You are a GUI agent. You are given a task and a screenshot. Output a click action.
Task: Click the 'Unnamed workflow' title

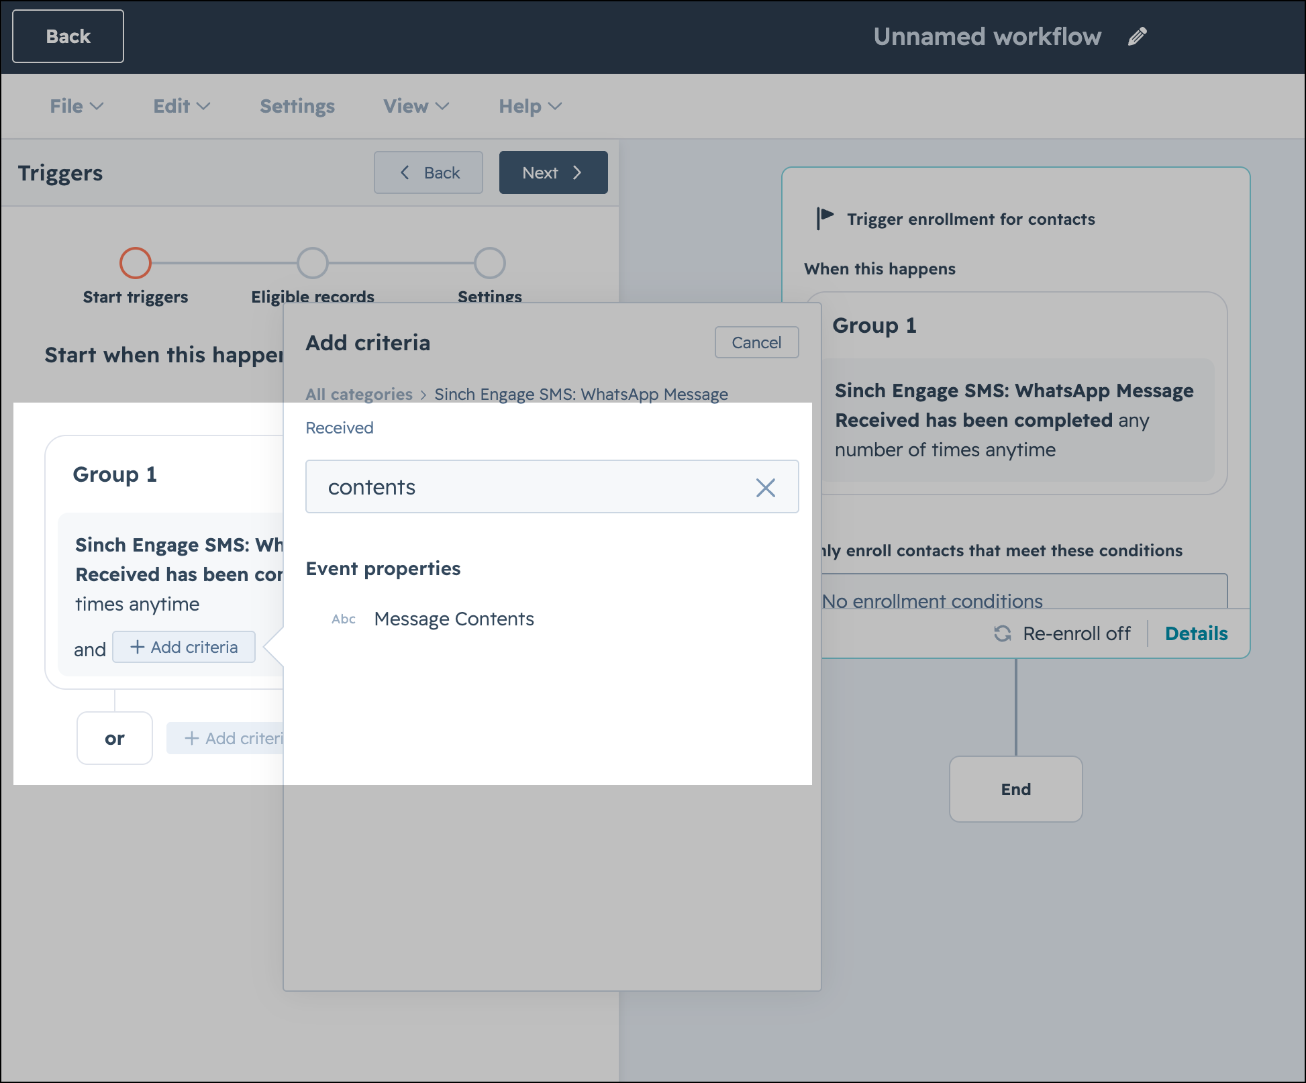pos(987,36)
